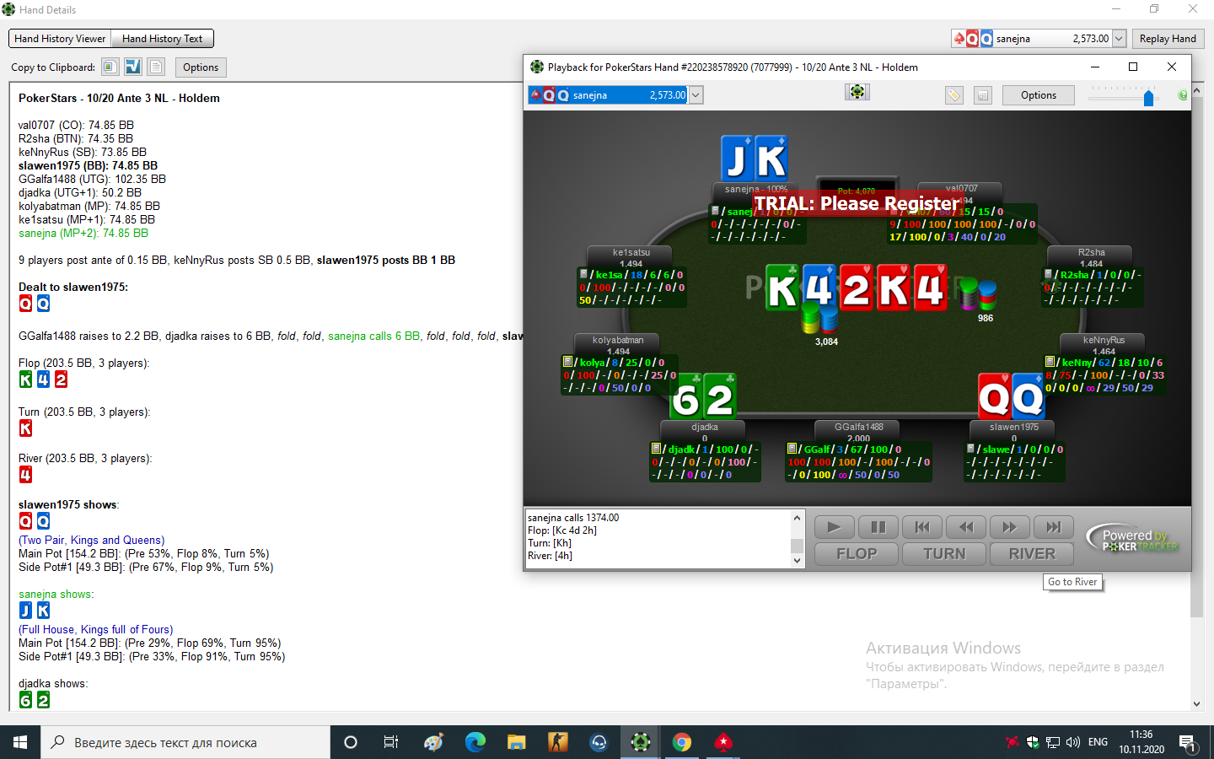The height and width of the screenshot is (759, 1214).
Task: Adjust the replay speed slider
Action: pos(1148,98)
